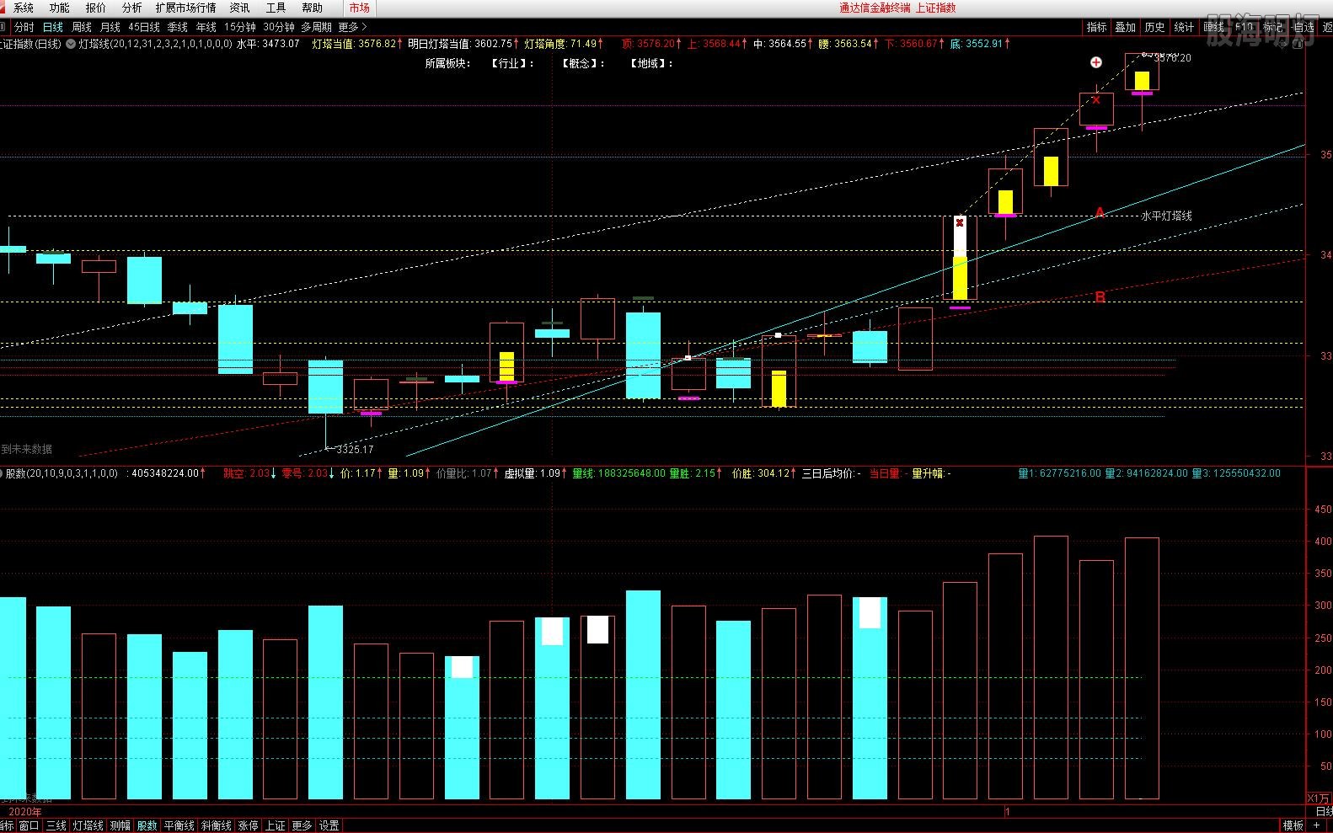
Task: Click the red A marker on the chart
Action: pyautogui.click(x=1100, y=213)
